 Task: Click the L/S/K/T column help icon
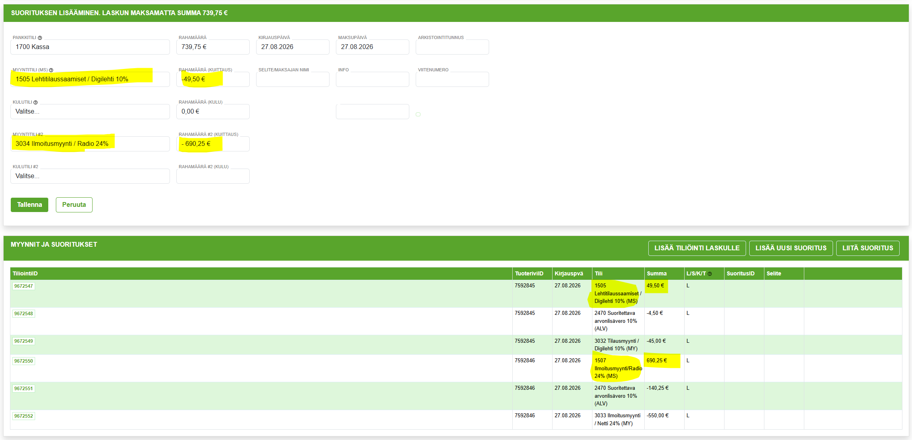point(710,274)
